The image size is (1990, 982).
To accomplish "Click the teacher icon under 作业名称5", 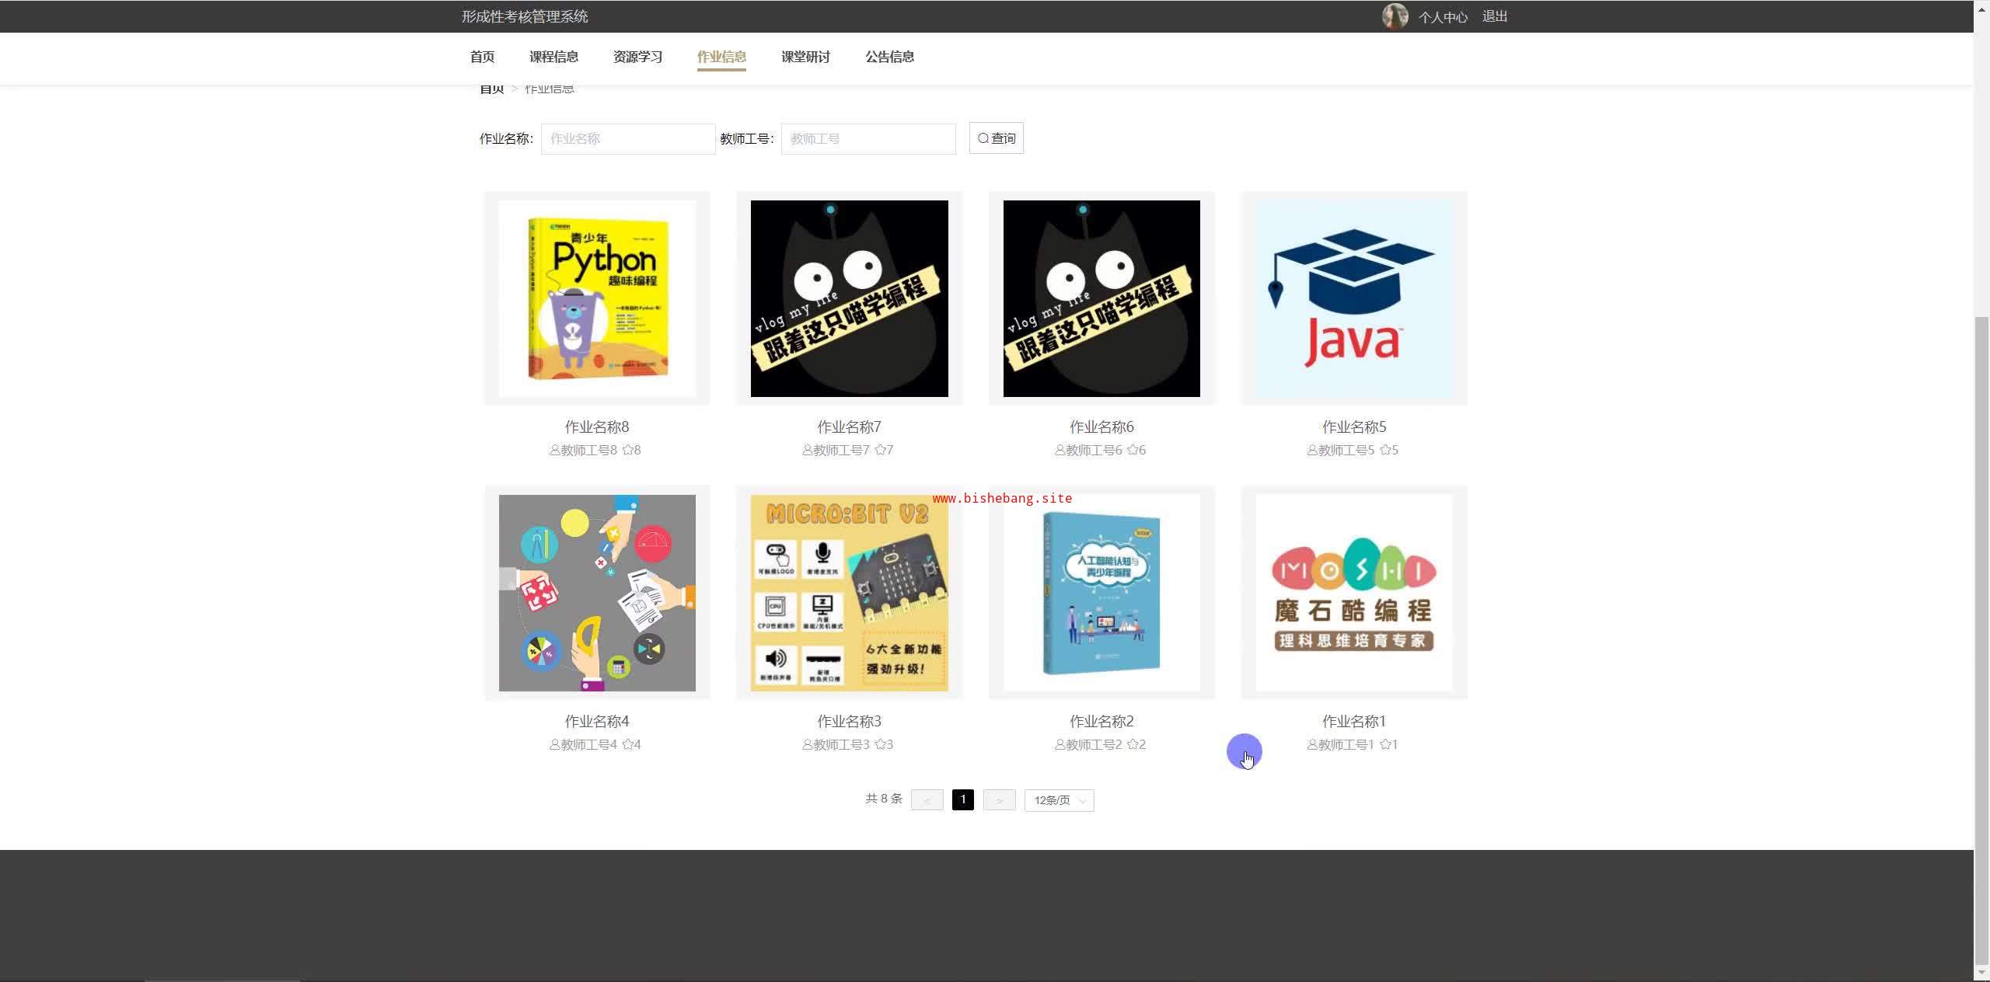I will pyautogui.click(x=1312, y=450).
